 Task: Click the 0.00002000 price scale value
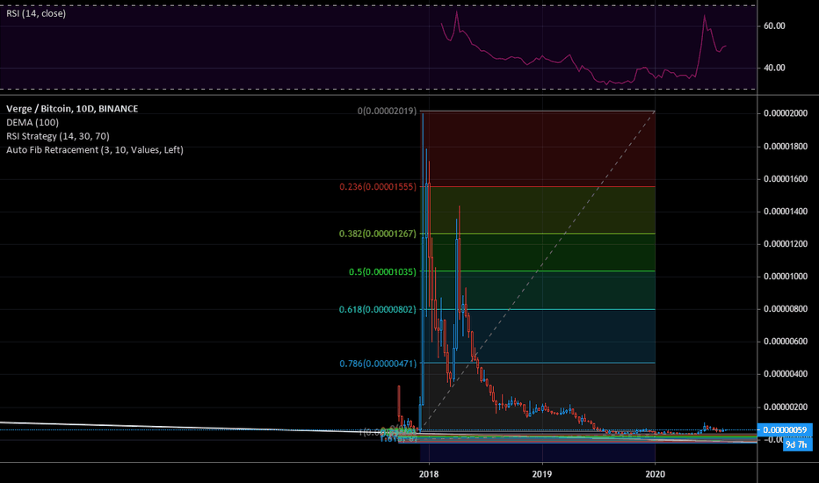click(x=785, y=112)
